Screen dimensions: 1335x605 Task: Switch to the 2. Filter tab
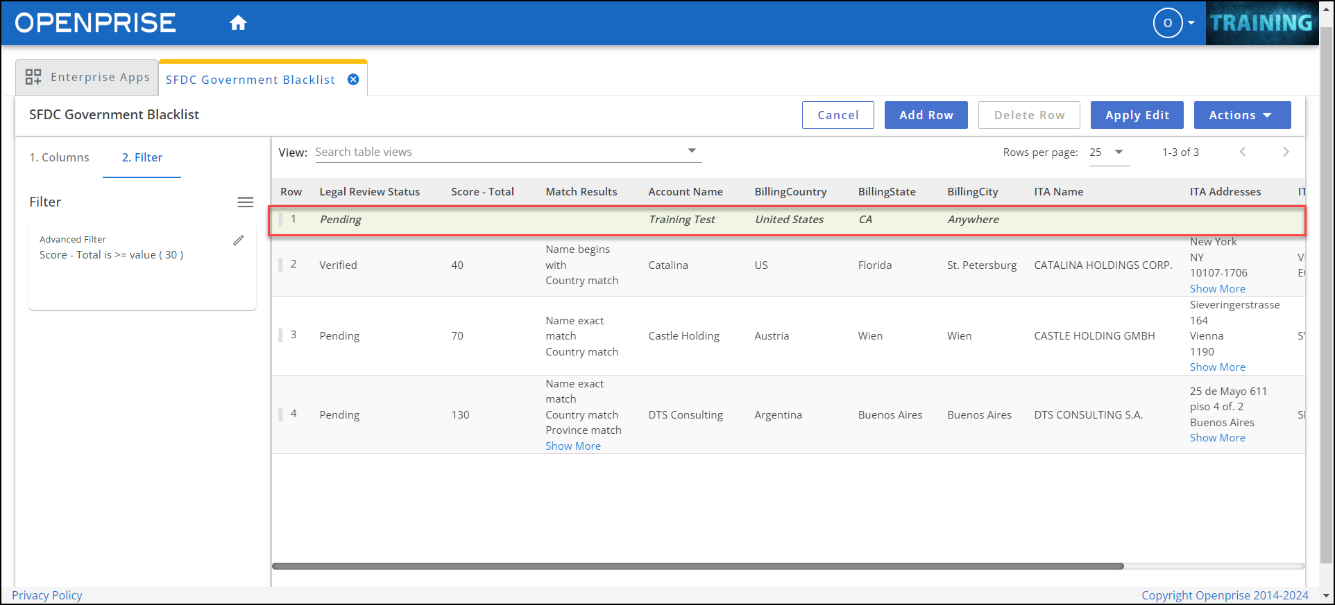point(142,157)
